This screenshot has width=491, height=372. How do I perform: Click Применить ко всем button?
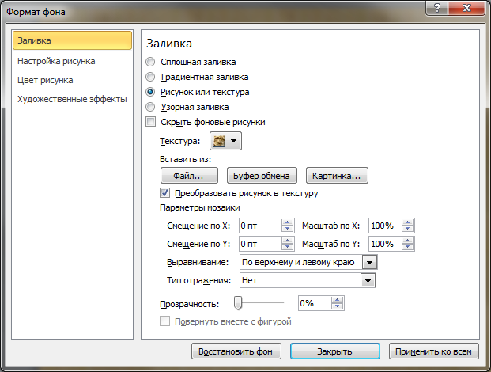tap(434, 351)
